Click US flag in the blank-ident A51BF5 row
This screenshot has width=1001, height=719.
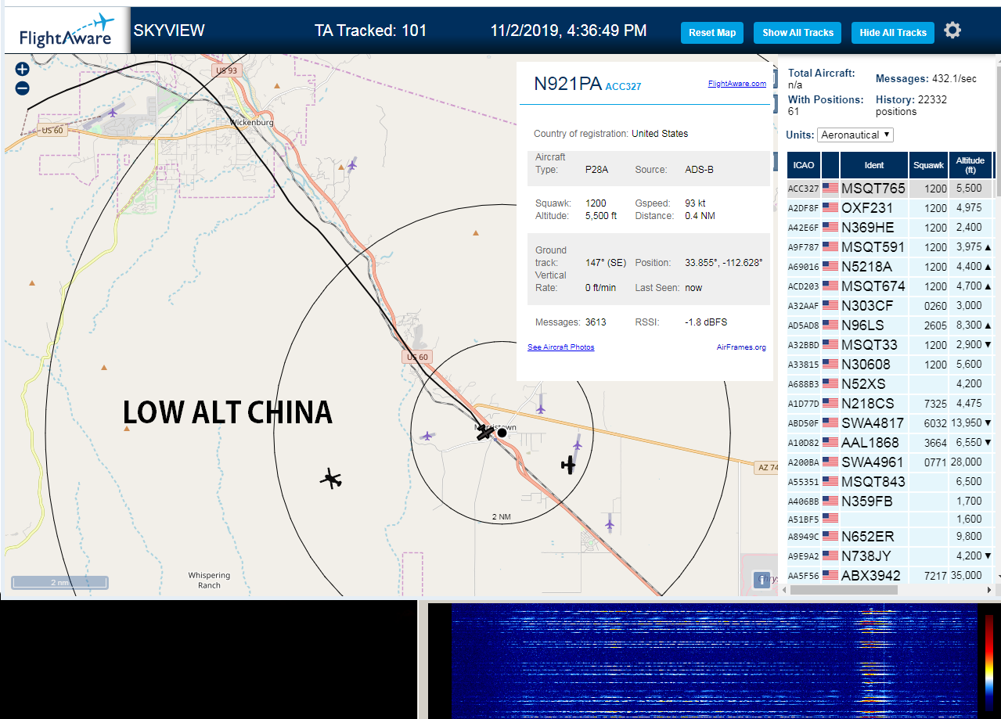point(830,518)
